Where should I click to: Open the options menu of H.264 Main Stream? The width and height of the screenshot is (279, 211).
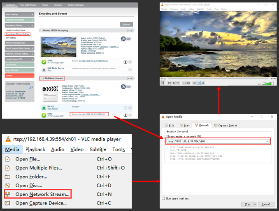[130, 79]
